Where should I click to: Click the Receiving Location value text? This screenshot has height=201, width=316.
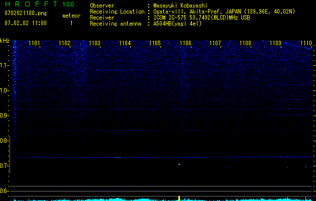click(224, 12)
